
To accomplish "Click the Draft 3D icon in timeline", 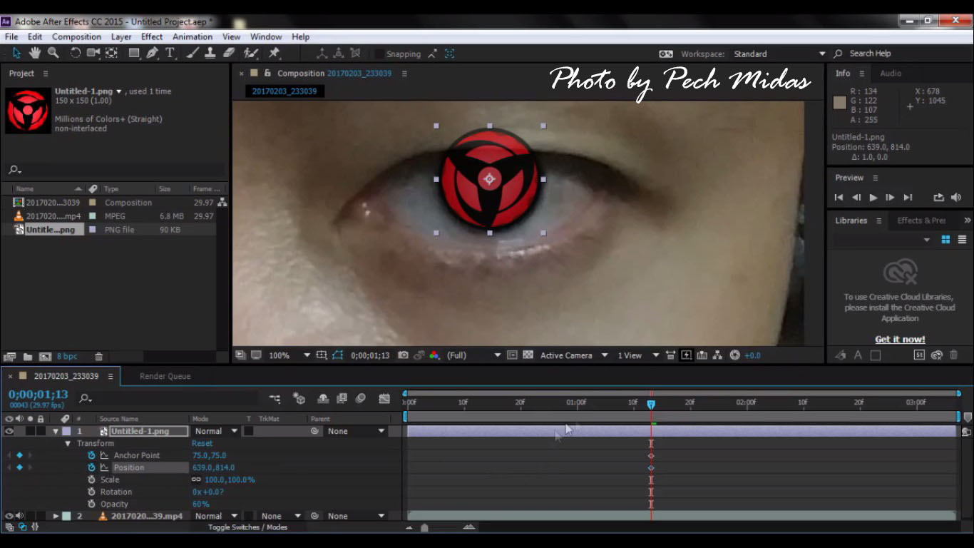I will click(x=299, y=398).
